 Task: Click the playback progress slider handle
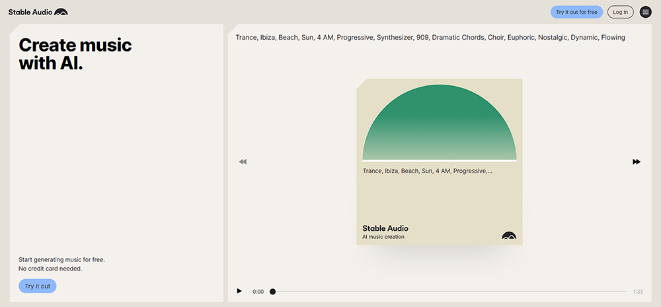272,291
